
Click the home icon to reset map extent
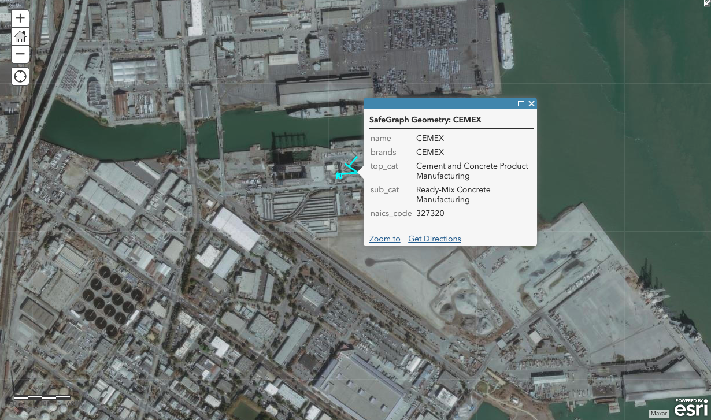(x=20, y=36)
